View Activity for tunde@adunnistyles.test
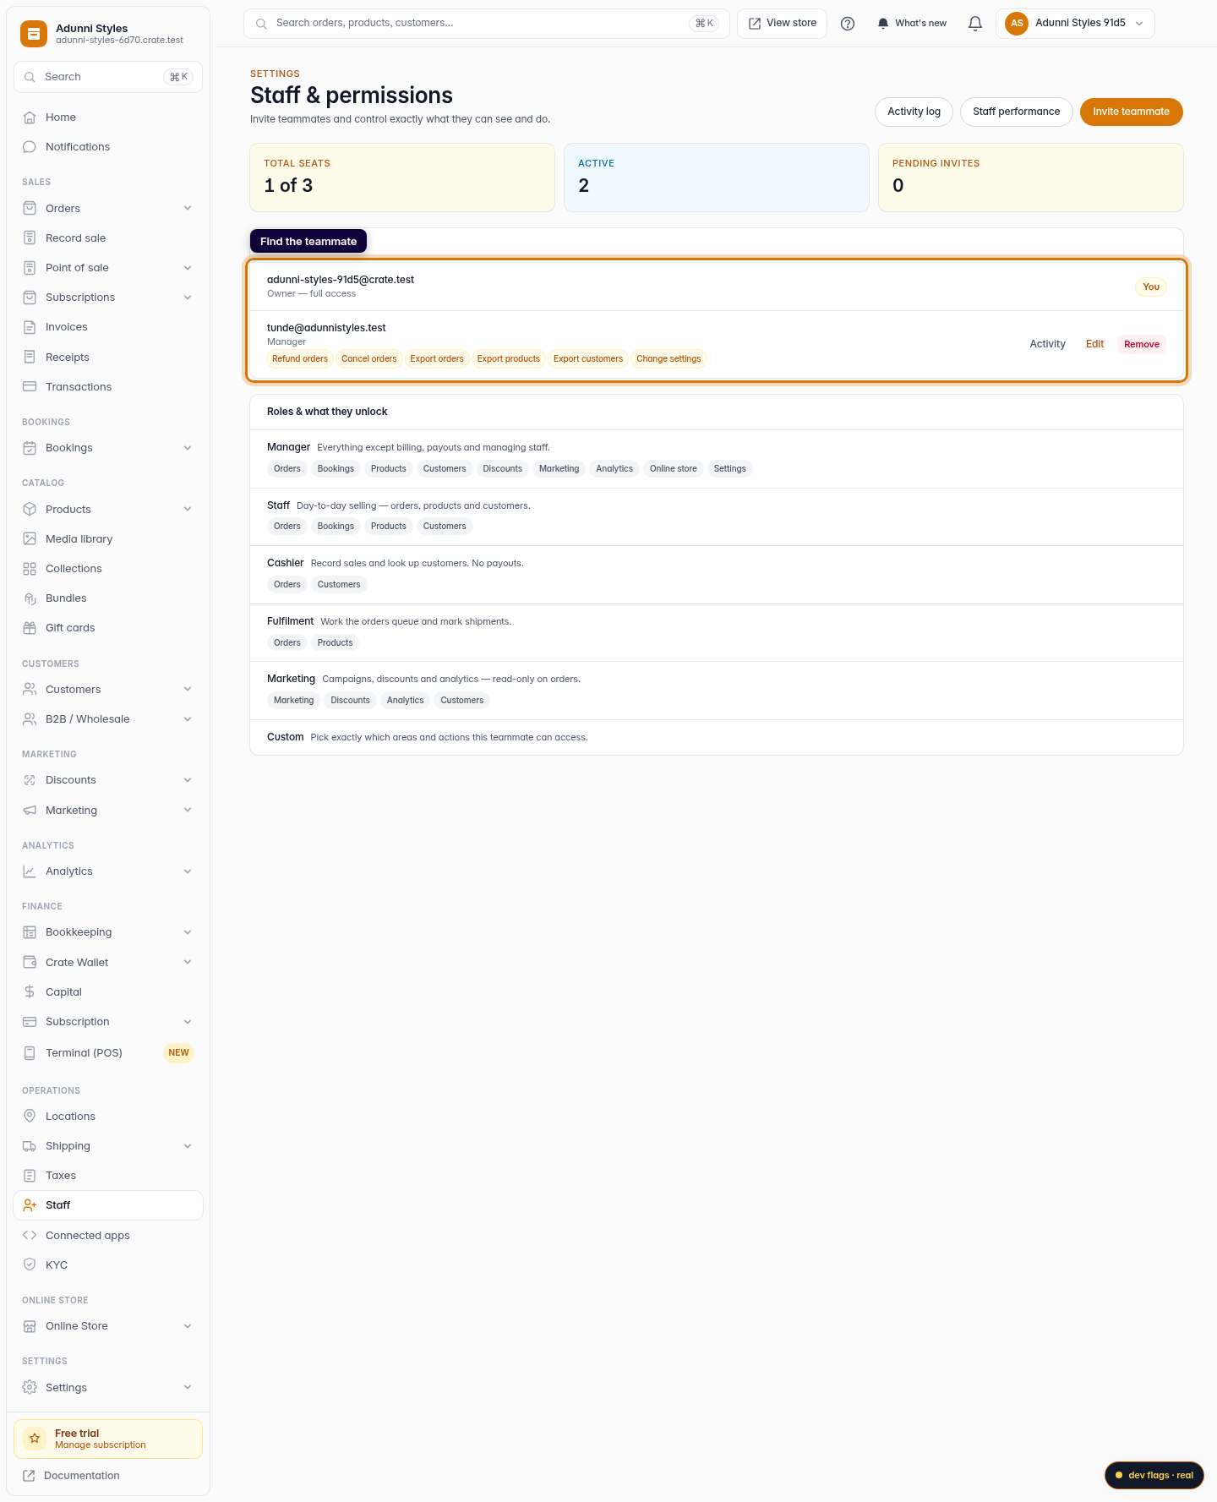 (x=1047, y=344)
